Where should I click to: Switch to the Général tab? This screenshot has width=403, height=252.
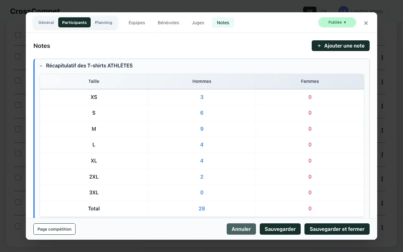tap(46, 23)
